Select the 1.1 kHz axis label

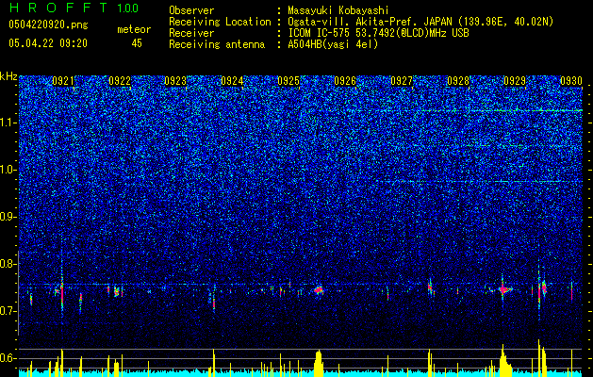click(8, 123)
